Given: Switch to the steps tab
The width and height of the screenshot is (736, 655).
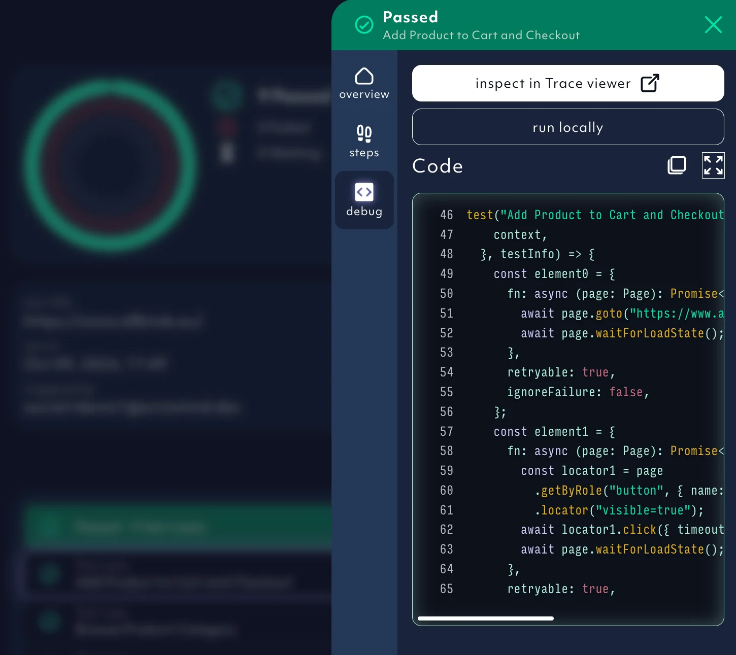Looking at the screenshot, I should click(x=363, y=141).
